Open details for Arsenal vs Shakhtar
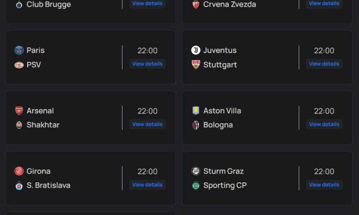Viewport: 359px width, 215px height. 147,124
